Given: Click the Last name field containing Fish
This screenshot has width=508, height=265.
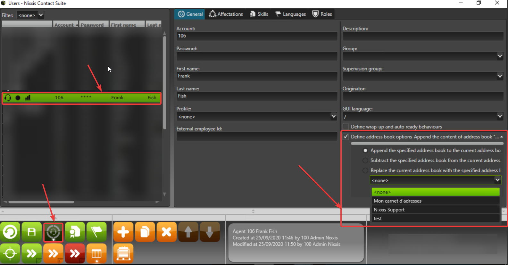Looking at the screenshot, I should pyautogui.click(x=257, y=96).
